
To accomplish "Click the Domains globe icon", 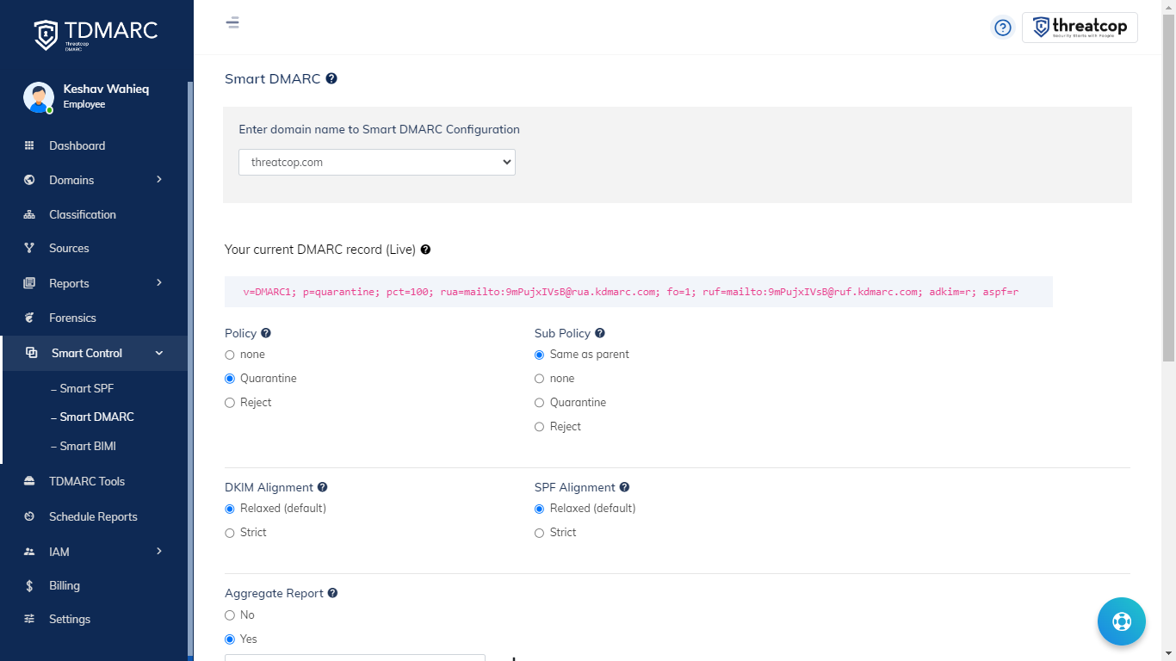I will 29,180.
